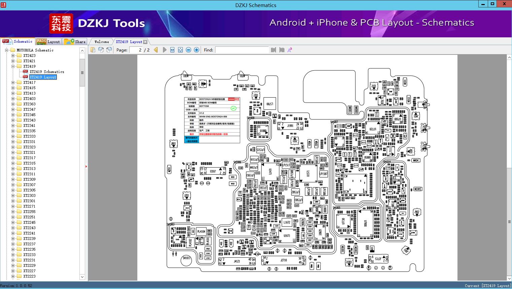Open XT2419 Schematics PDF
The height and width of the screenshot is (289, 512).
[x=46, y=72]
